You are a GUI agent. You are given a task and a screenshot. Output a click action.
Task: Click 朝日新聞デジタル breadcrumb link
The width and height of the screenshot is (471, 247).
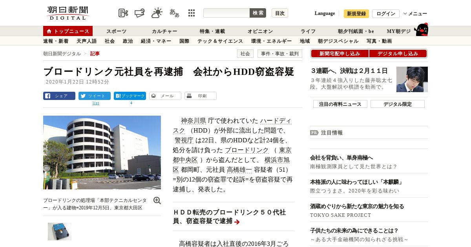tap(62, 54)
